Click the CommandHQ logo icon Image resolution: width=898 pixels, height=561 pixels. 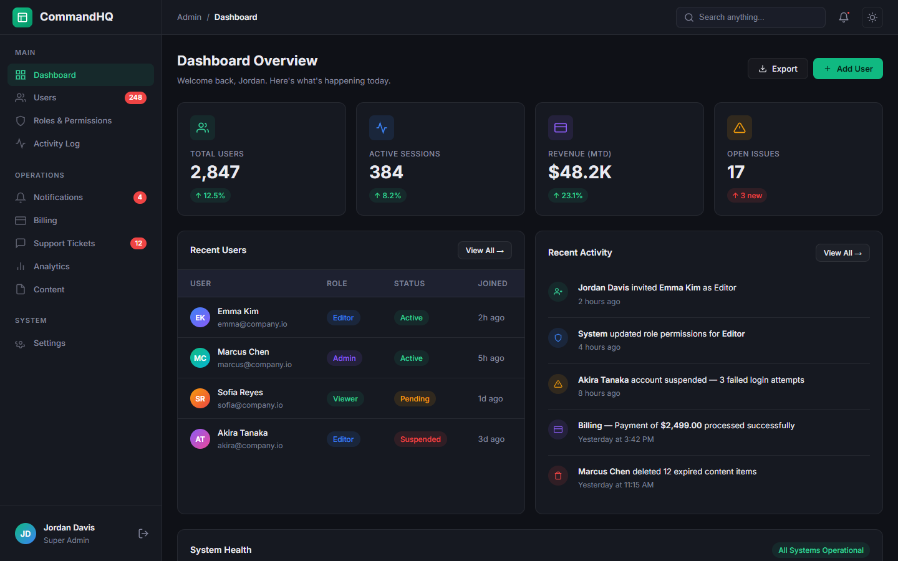[x=22, y=17]
